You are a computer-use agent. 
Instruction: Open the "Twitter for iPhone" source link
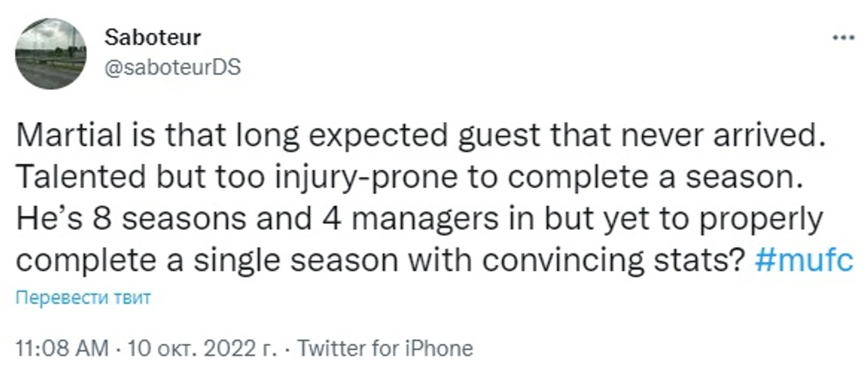click(x=385, y=348)
